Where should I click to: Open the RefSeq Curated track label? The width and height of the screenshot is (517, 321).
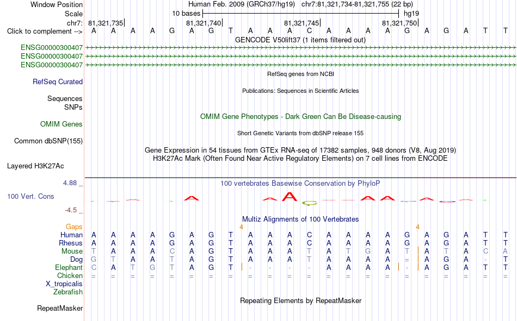(x=57, y=81)
